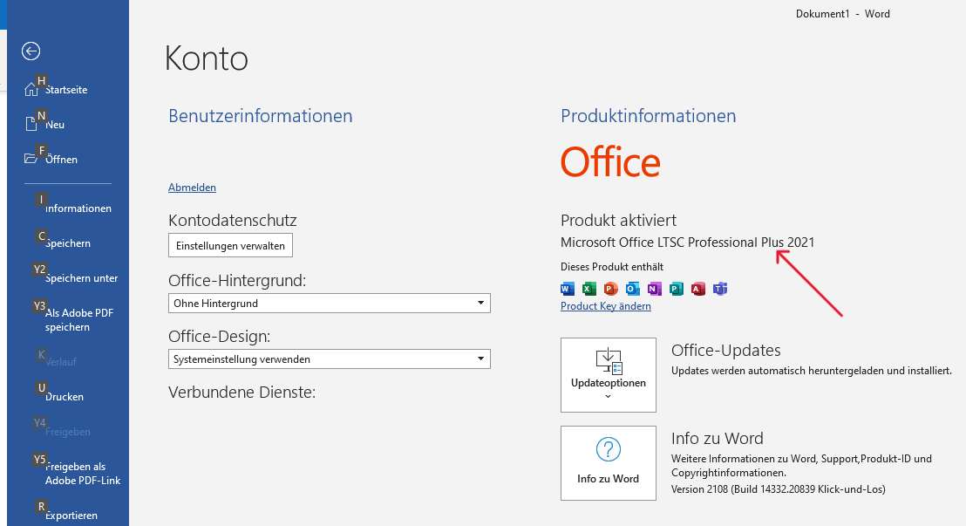Image resolution: width=966 pixels, height=526 pixels.
Task: Click the Outlook icon in product list
Action: [x=633, y=289]
